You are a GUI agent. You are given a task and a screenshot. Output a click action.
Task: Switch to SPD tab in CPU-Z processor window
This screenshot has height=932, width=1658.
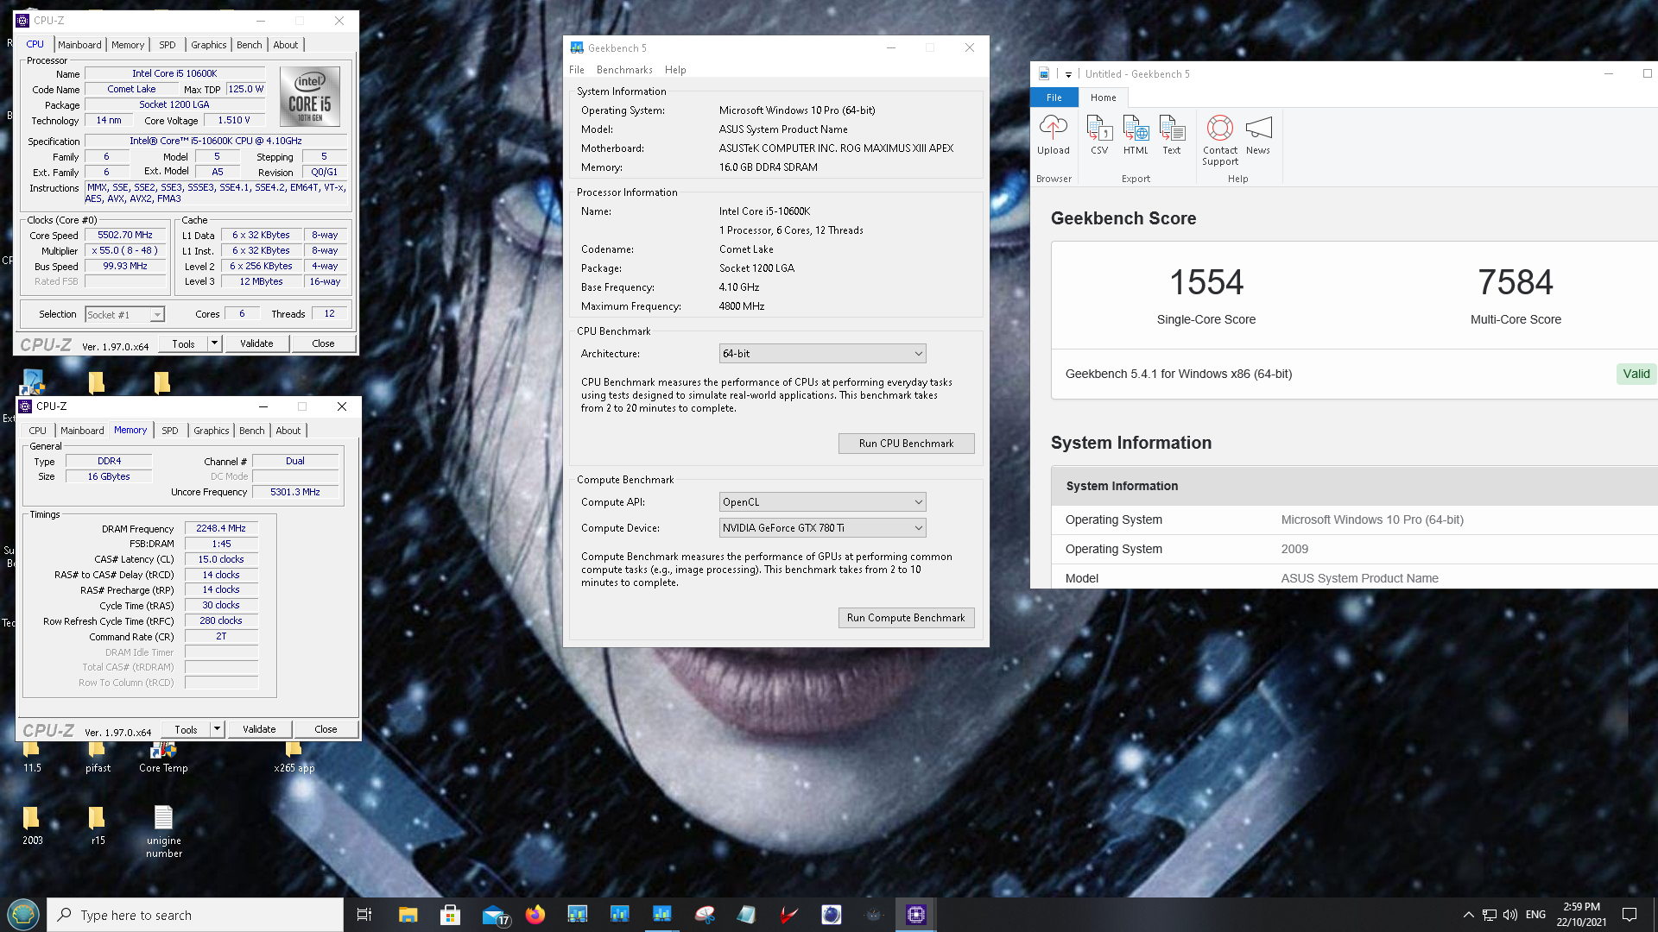[x=168, y=45]
